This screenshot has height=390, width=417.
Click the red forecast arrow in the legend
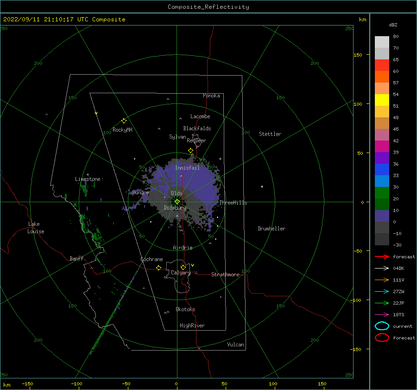pyautogui.click(x=382, y=256)
